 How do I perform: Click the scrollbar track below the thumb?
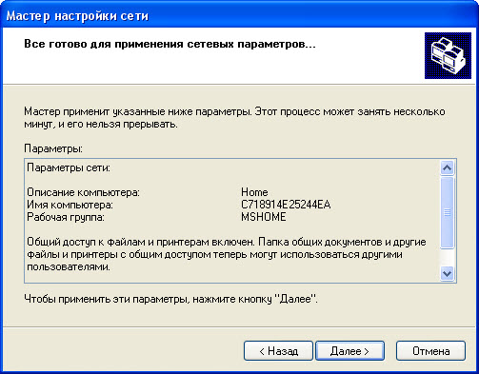tap(447, 257)
